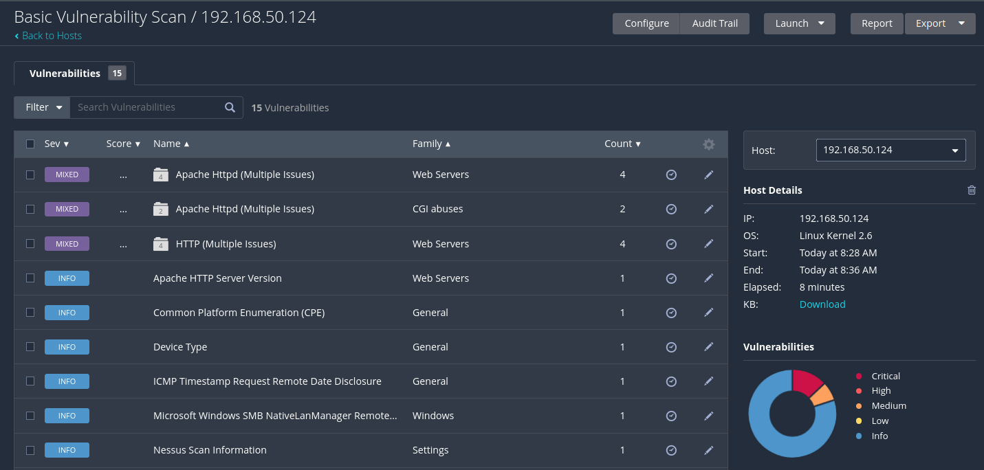Open the Export dropdown menu
The width and height of the screenshot is (984, 470).
click(939, 23)
